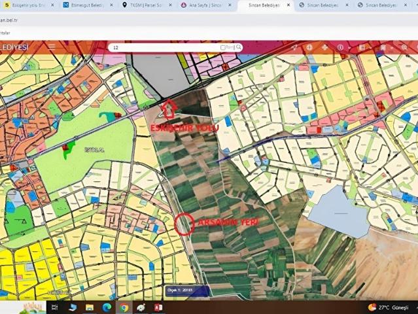Open the hamburger menu beside the BELEDİYESİ logo
418x314 pixels.
tap(52, 47)
